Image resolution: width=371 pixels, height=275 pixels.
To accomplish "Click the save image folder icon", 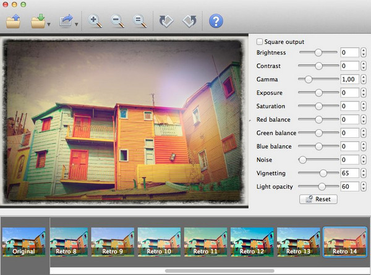I will point(38,22).
